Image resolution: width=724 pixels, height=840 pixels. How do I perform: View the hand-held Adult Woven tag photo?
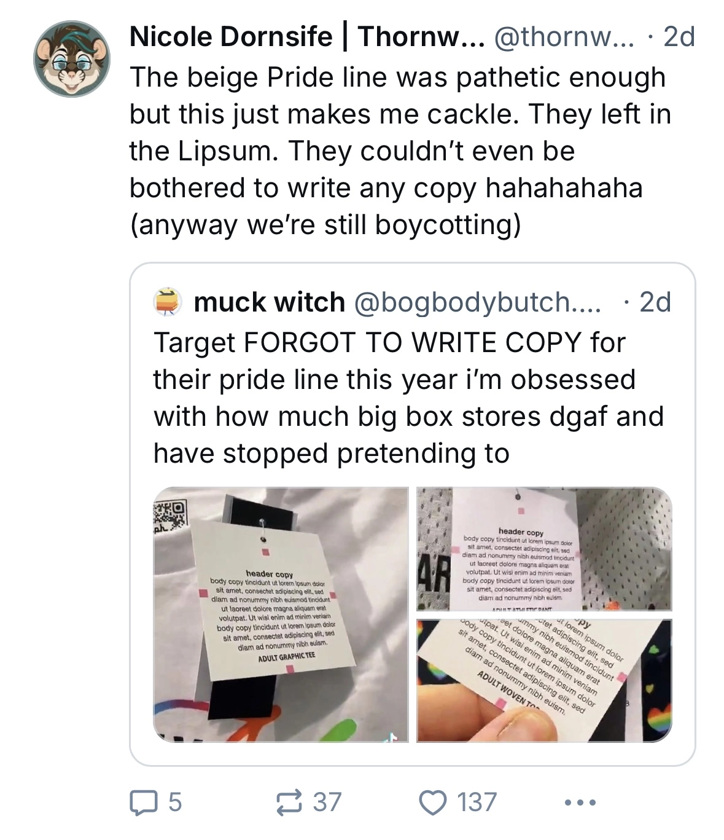click(544, 681)
